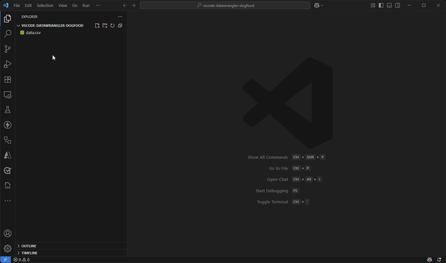Toggle the bottom panel visibility
The width and height of the screenshot is (446, 263).
pyautogui.click(x=389, y=5)
